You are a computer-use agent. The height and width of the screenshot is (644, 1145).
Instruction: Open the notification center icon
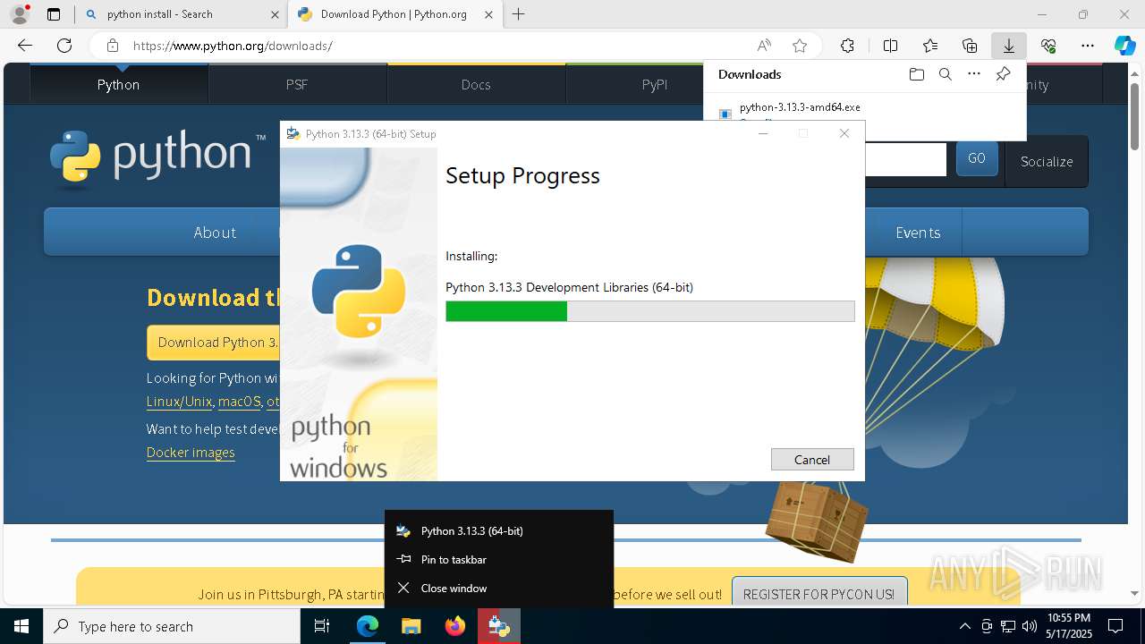(1115, 626)
